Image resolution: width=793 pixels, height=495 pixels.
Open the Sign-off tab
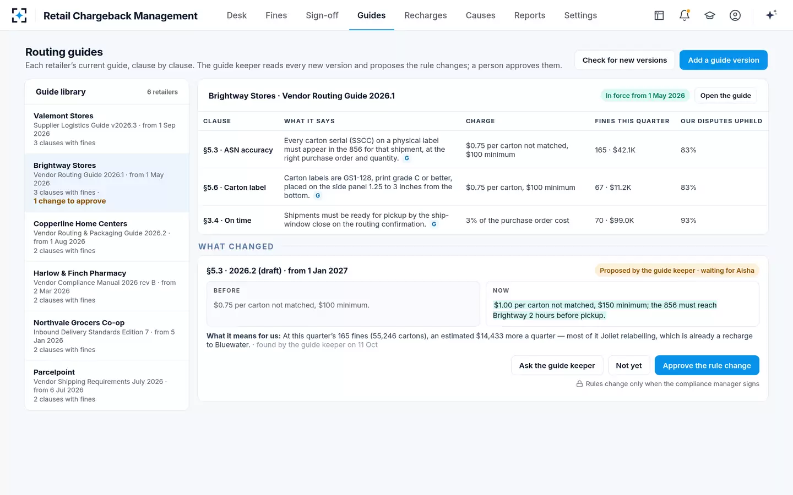coord(322,15)
